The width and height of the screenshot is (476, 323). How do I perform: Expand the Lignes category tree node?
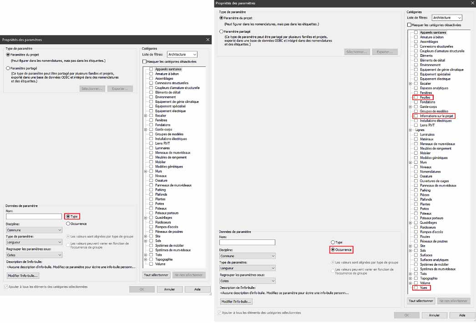(410, 130)
